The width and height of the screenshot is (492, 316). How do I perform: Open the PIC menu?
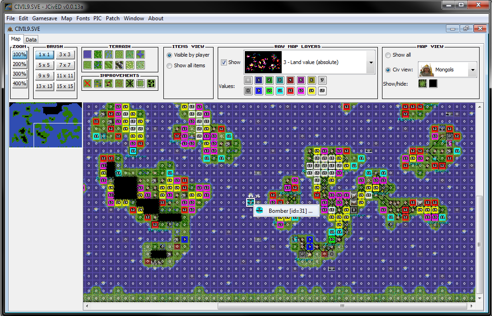pyautogui.click(x=98, y=18)
